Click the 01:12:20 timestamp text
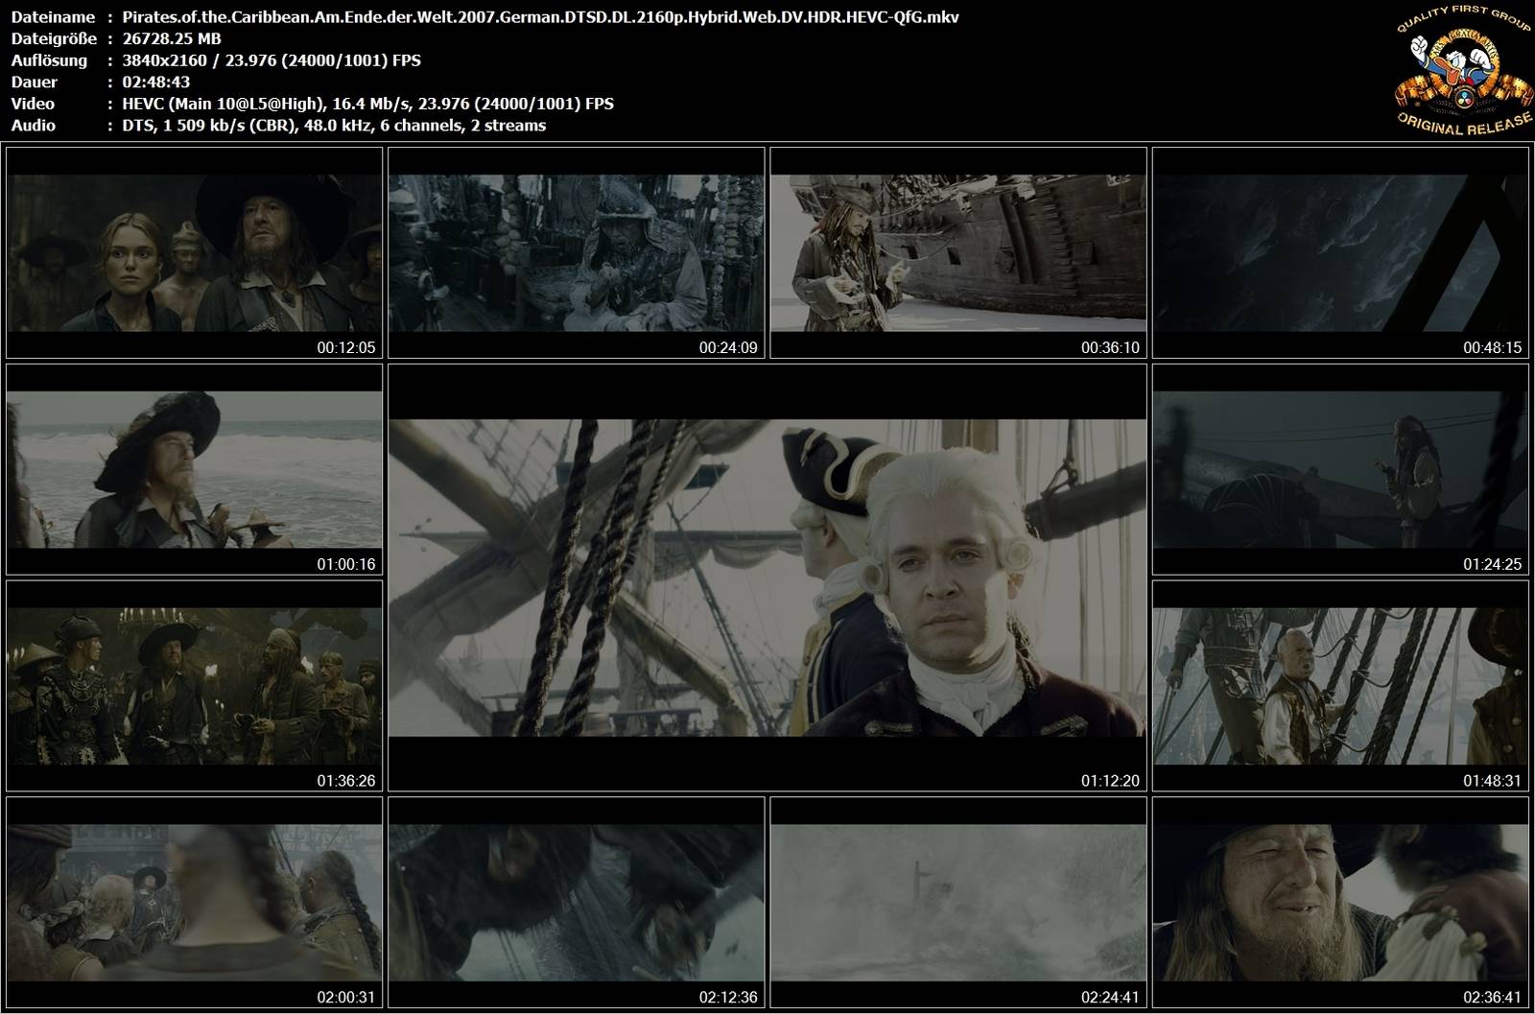The image size is (1535, 1014). [1110, 781]
